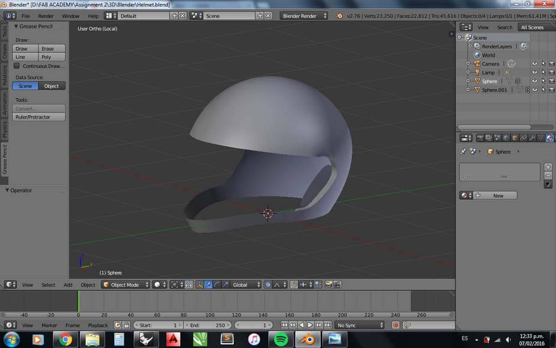Select the scale manipulator icon
The height and width of the screenshot is (348, 556).
(225, 285)
